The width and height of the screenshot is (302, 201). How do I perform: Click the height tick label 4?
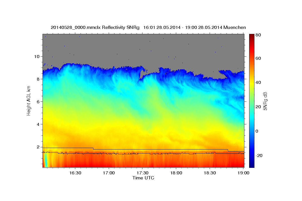coord(39,124)
